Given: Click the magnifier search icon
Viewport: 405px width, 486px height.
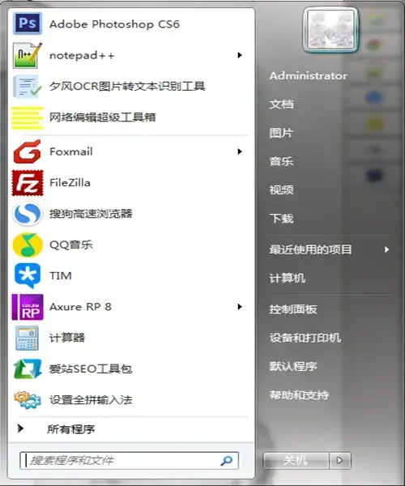Looking at the screenshot, I should coord(227,461).
